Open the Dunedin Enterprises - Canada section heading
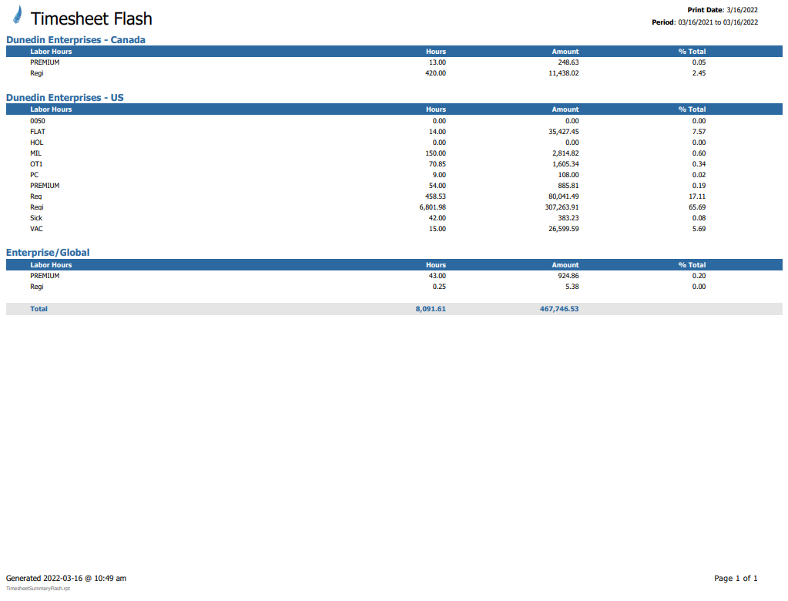The image size is (788, 601). (75, 39)
